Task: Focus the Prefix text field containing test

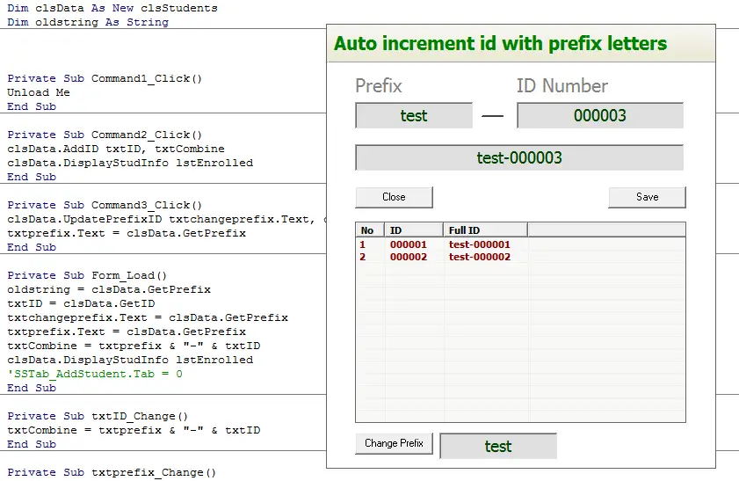Action: pos(414,115)
